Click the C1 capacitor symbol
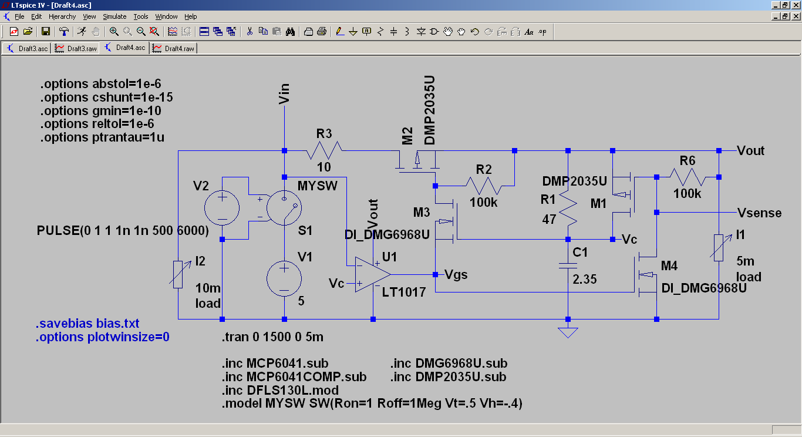 click(568, 265)
